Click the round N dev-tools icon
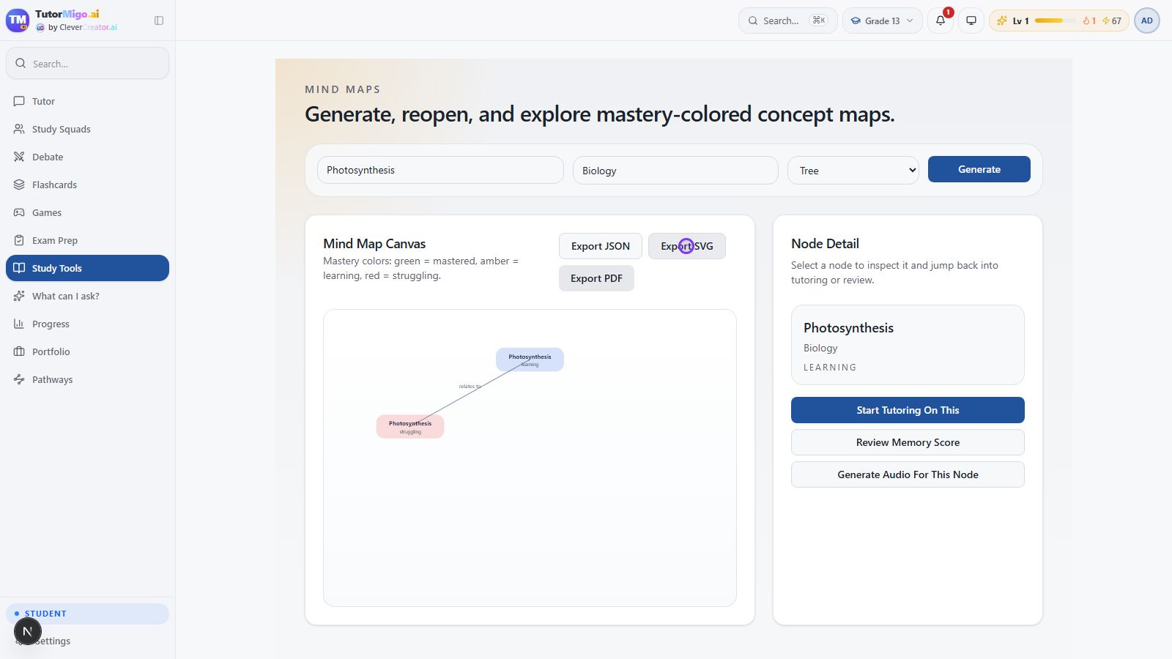Image resolution: width=1172 pixels, height=659 pixels. tap(27, 631)
